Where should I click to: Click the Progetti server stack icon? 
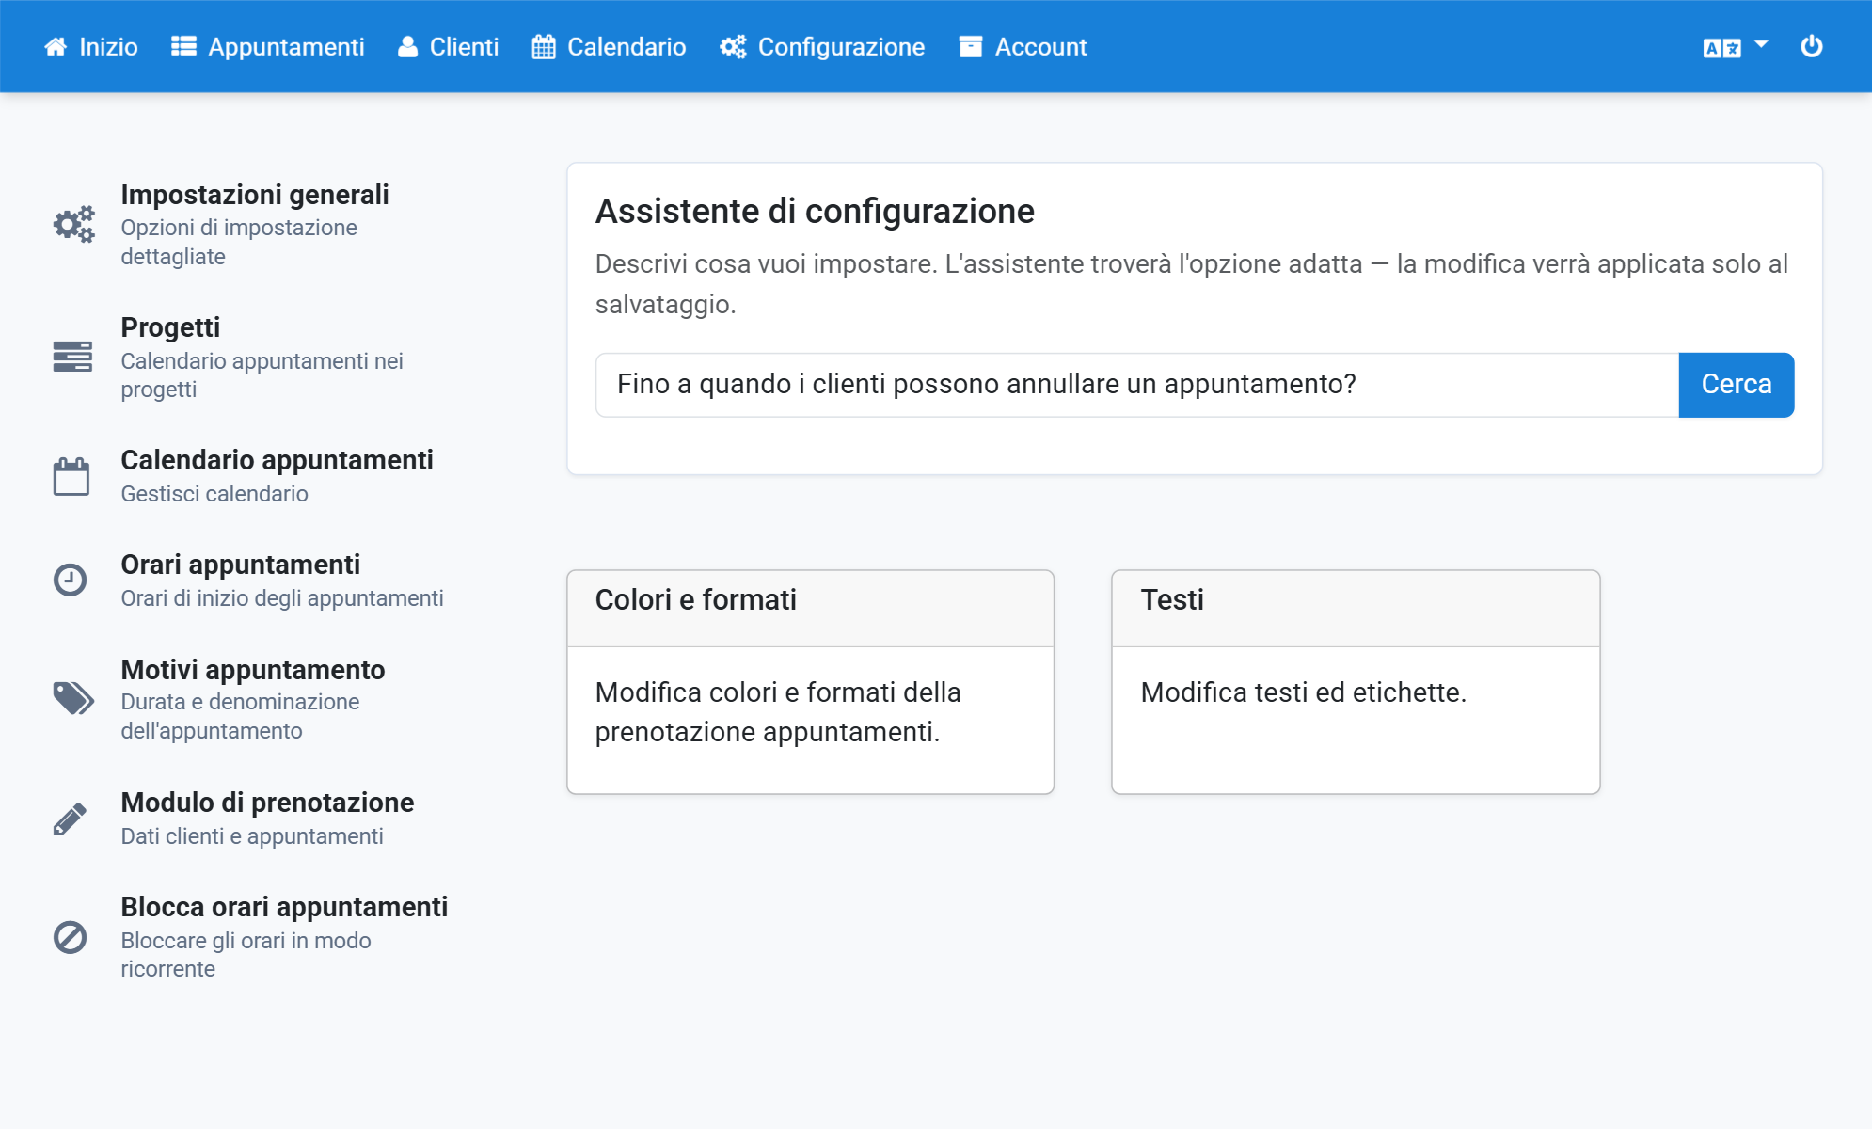click(x=72, y=357)
